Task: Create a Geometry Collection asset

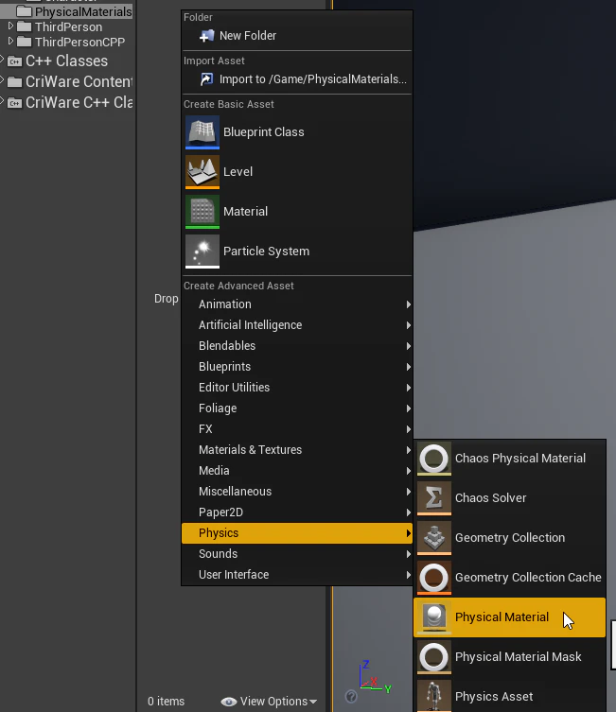Action: tap(509, 538)
